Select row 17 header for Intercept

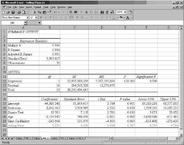point(4,103)
